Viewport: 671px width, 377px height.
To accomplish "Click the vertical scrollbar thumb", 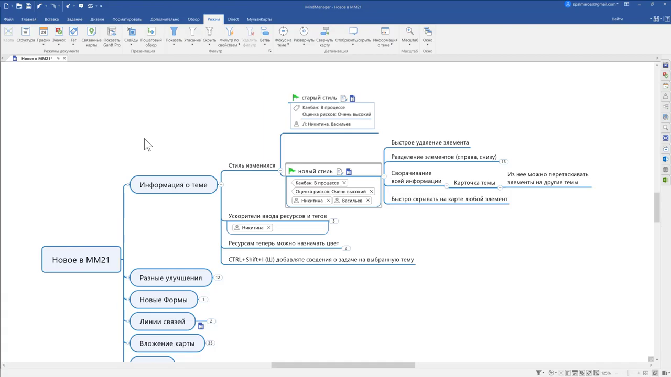I will [x=657, y=207].
